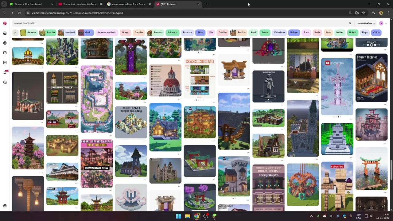Click the NVIDIA tray icon
The width and height of the screenshot is (393, 221).
pyautogui.click(x=318, y=216)
